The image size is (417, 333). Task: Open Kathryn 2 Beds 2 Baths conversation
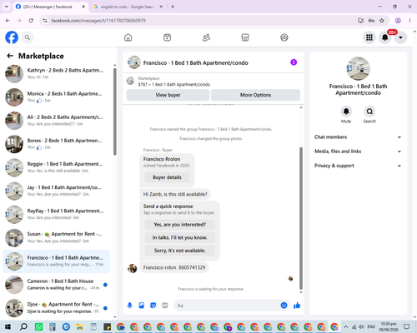[57, 73]
